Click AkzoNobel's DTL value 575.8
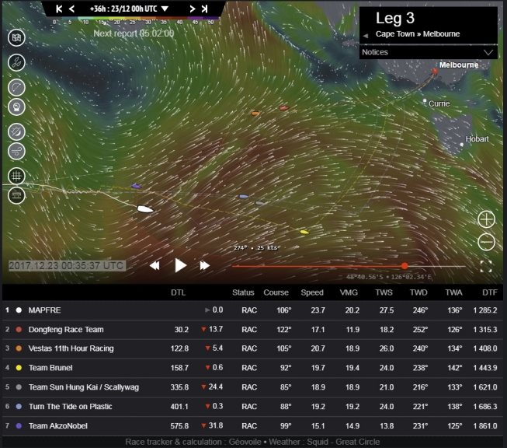 pyautogui.click(x=179, y=425)
